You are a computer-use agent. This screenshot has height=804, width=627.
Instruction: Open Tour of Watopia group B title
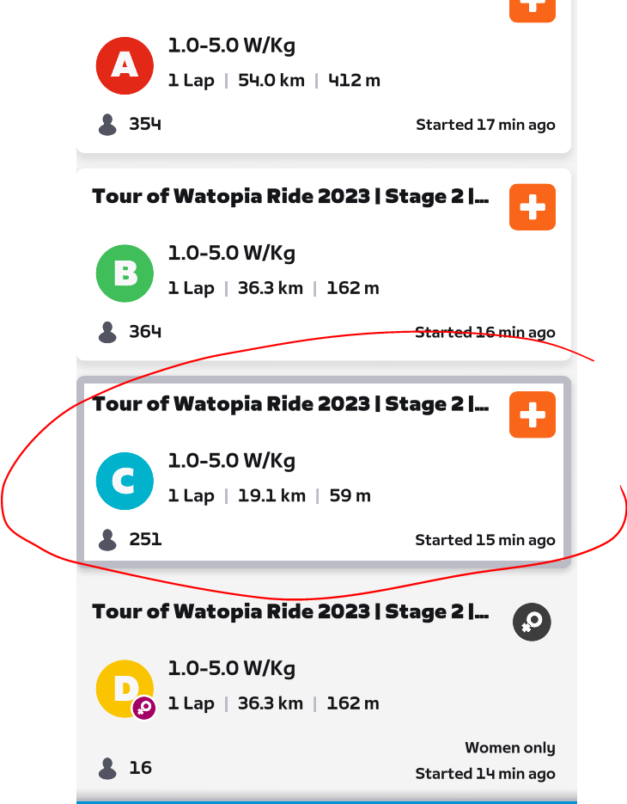coord(290,196)
